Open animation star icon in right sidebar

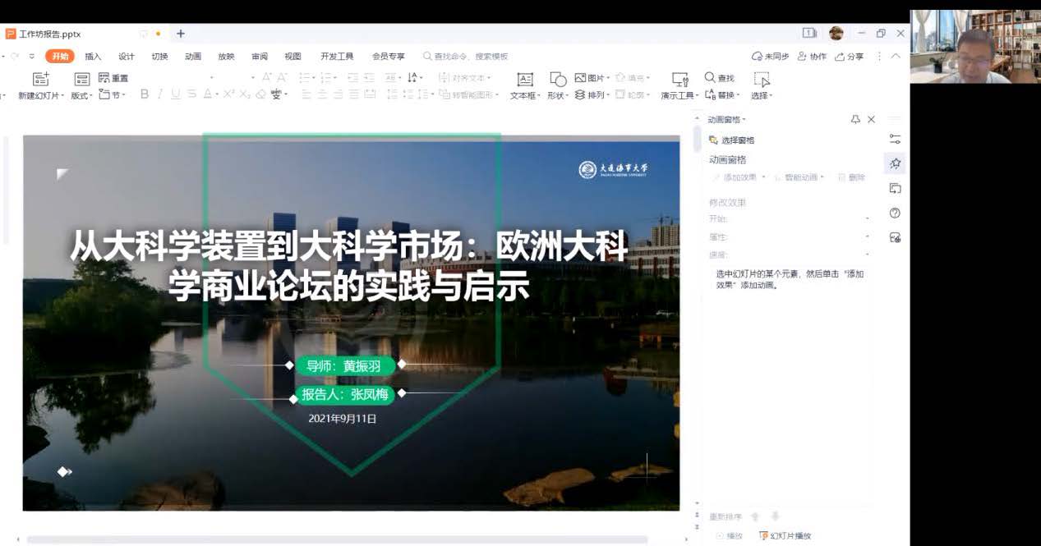point(895,163)
